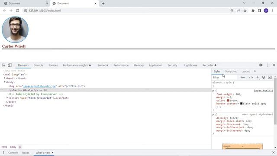
Task: Close the DevTools panel
Action: pos(274,65)
